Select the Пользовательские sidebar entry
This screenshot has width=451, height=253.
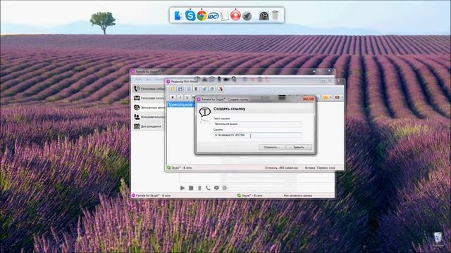[x=149, y=117]
